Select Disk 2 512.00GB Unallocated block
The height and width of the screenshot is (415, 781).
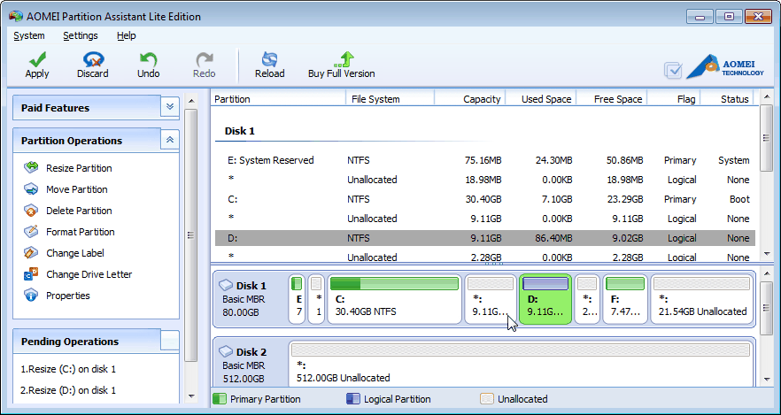pyautogui.click(x=521, y=365)
